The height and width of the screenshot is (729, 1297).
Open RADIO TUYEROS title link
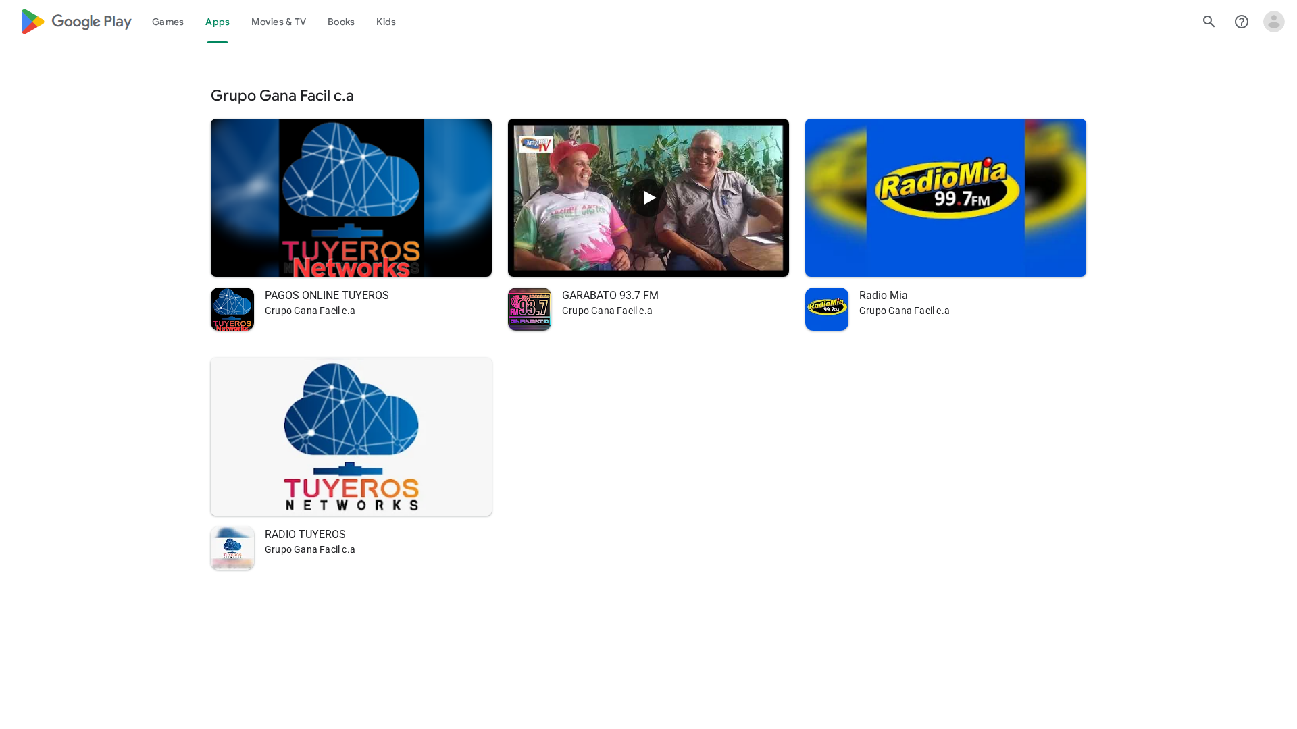point(305,535)
